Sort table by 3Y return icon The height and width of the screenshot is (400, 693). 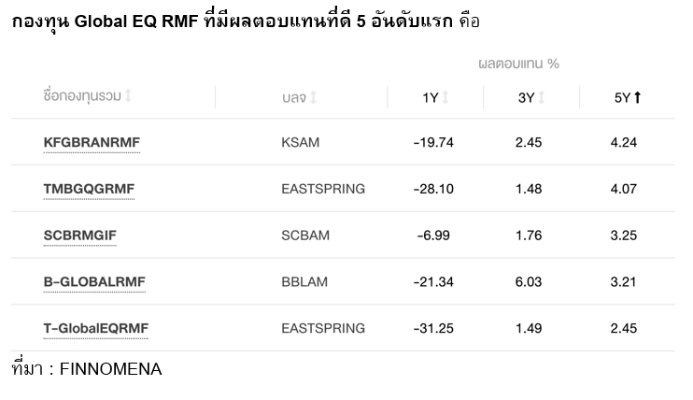542,97
